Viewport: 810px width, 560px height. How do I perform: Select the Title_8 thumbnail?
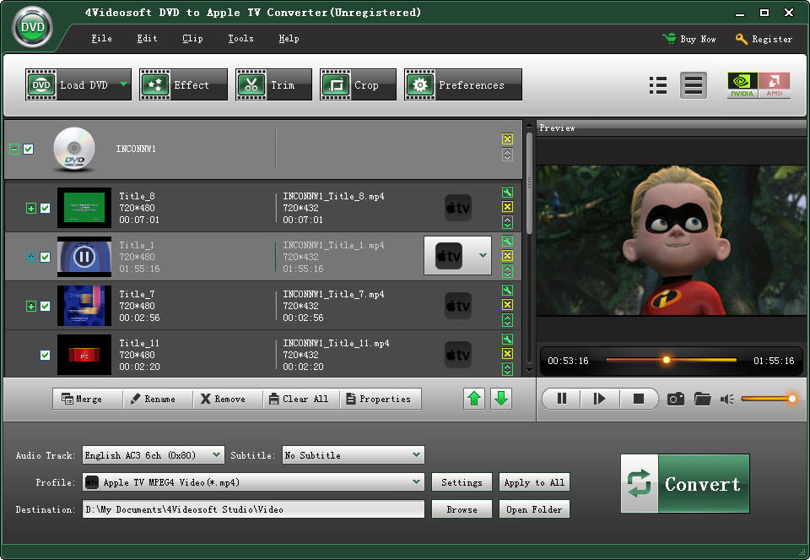tap(84, 208)
